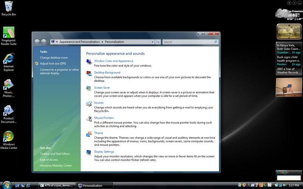The image size is (303, 189).
Task: Click the plus button atop the sidebar
Action: point(289,3)
